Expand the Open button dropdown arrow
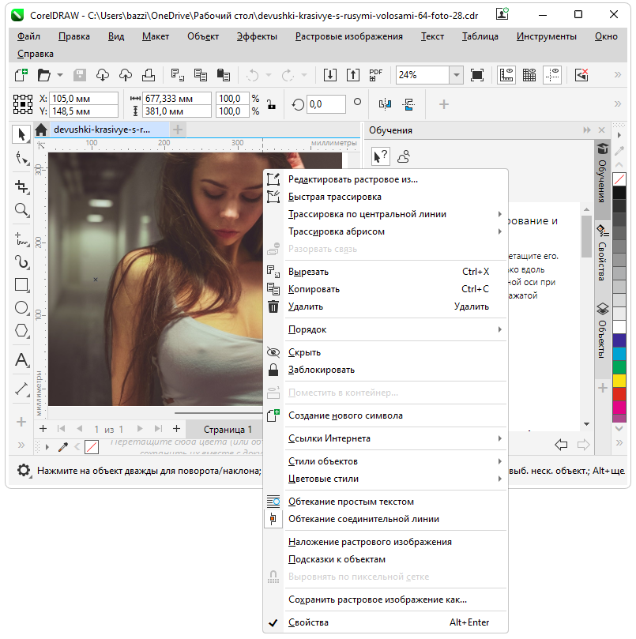The width and height of the screenshot is (636, 639). click(x=60, y=75)
